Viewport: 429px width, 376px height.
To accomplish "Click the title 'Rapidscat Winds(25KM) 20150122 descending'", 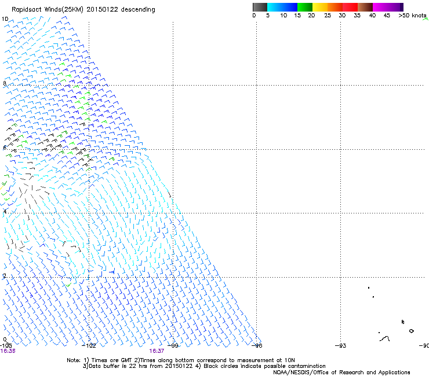I will pos(83,10).
